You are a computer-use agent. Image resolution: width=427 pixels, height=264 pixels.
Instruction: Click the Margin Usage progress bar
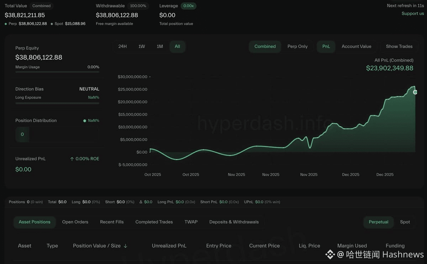(x=57, y=72)
